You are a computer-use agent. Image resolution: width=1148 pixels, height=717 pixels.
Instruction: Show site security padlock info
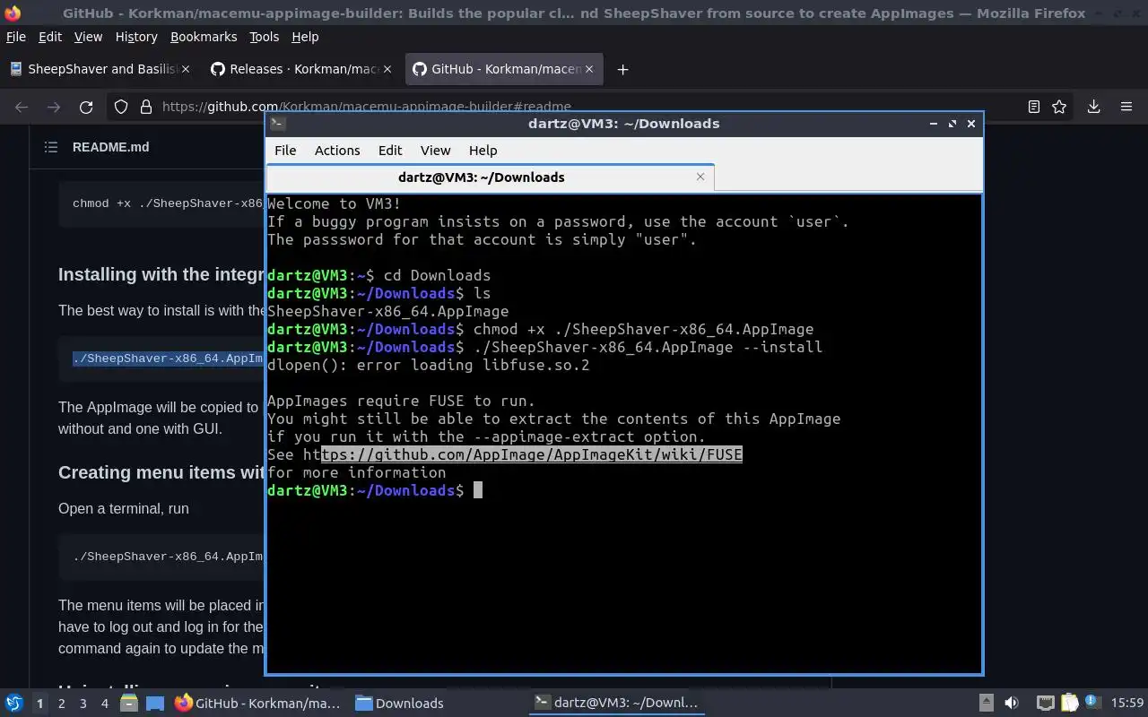click(146, 107)
